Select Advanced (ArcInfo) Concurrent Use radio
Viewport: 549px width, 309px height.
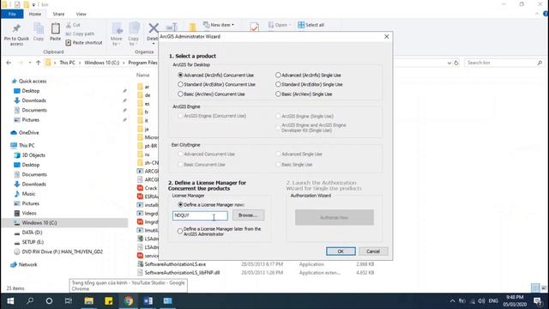tap(180, 75)
